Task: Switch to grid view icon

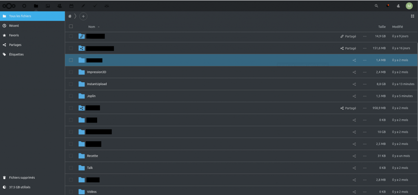Action: tap(412, 16)
